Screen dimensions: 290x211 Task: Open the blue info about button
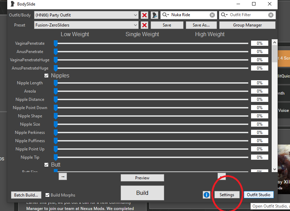(x=207, y=195)
